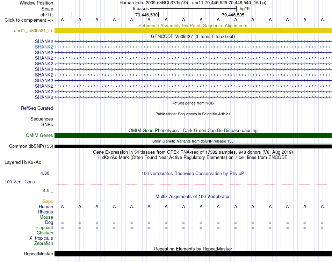Click the chr11:70,446,525-70,446,540 (16 bp) position text
Image resolution: width=332 pixels, height=262 pixels.
(229, 3)
